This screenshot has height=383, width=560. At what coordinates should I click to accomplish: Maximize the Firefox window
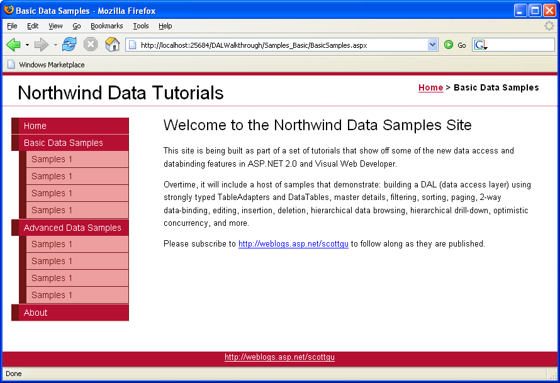click(x=535, y=10)
